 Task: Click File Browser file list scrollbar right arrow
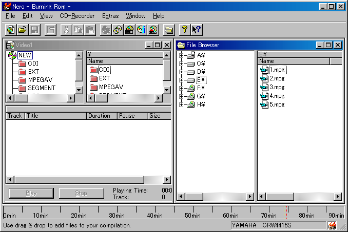pos(338,196)
